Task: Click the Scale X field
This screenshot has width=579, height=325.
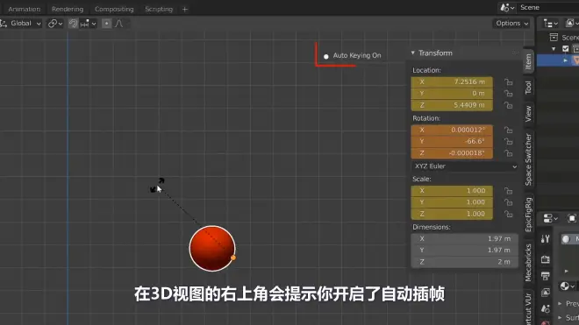Action: [x=452, y=191]
